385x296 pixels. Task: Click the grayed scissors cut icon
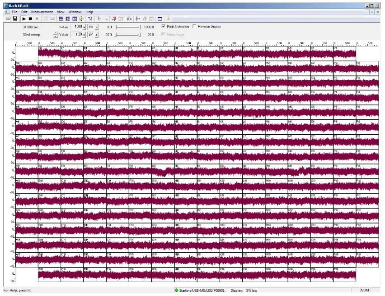click(169, 18)
